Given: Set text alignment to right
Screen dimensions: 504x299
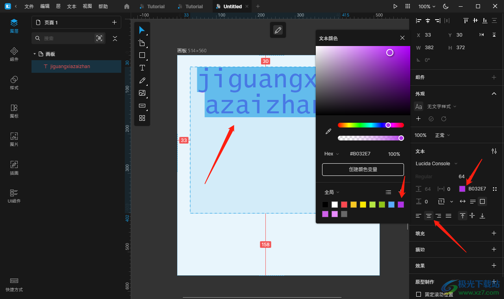Looking at the screenshot, I should (x=438, y=216).
